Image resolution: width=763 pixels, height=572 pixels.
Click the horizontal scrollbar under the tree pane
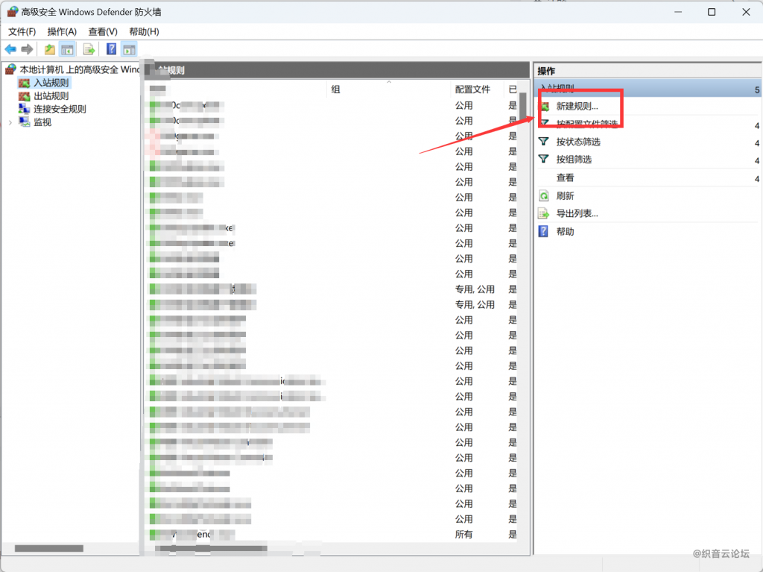pyautogui.click(x=49, y=549)
